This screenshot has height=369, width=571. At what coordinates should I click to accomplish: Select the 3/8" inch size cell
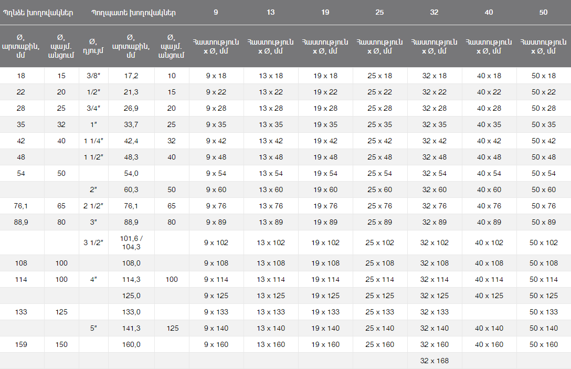click(x=93, y=76)
